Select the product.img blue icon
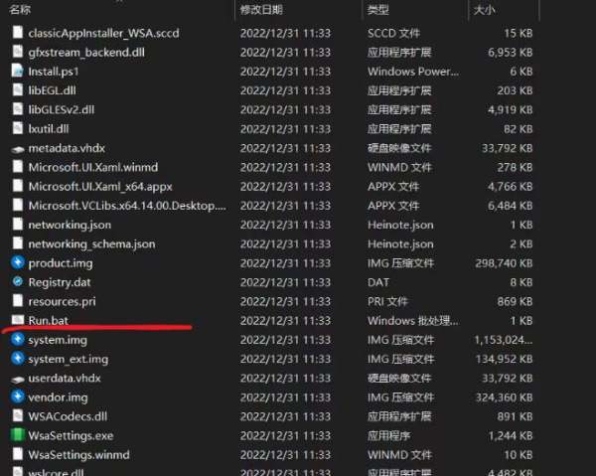Viewport: 596px width, 476px height. 18,262
